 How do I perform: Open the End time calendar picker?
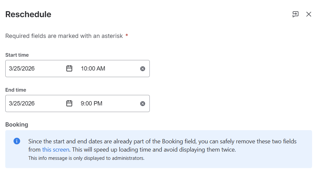(x=69, y=103)
